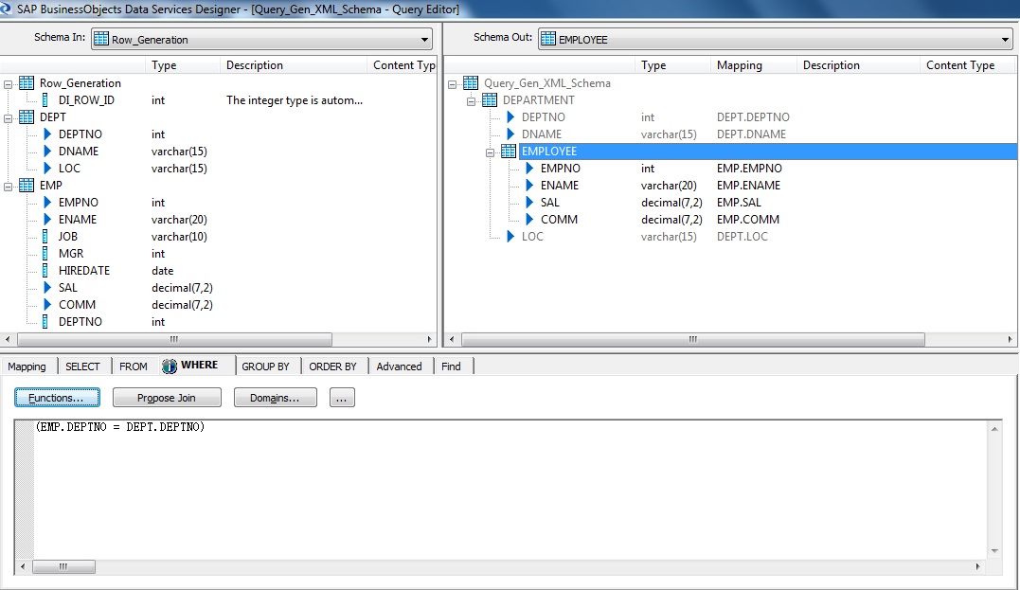This screenshot has height=590, width=1020.
Task: Click the DEPARTMENT schema table icon
Action: [490, 100]
